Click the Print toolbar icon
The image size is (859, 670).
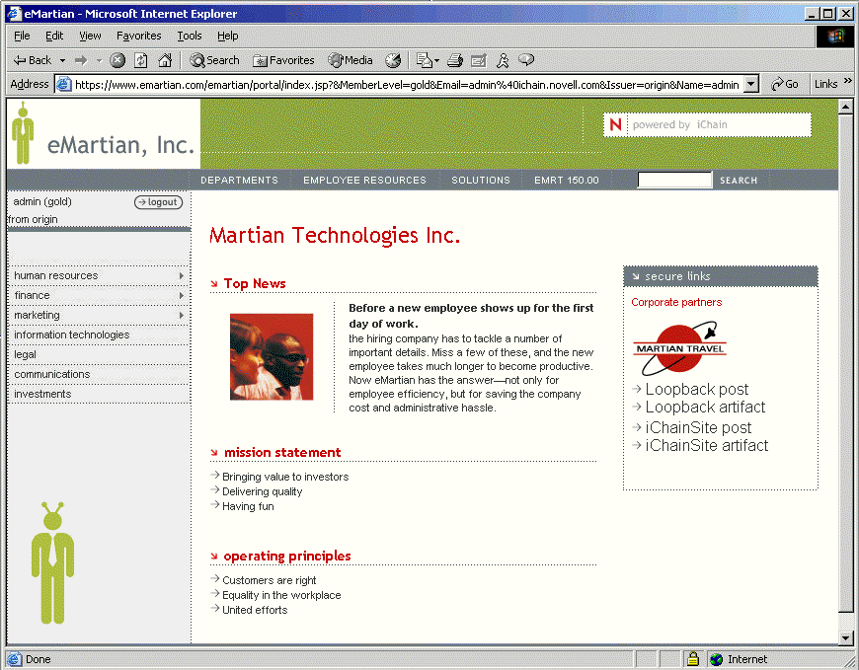455,60
